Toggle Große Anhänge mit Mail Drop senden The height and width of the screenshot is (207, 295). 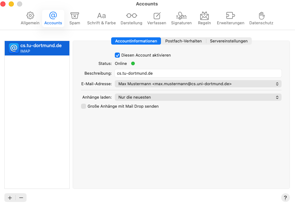84,106
